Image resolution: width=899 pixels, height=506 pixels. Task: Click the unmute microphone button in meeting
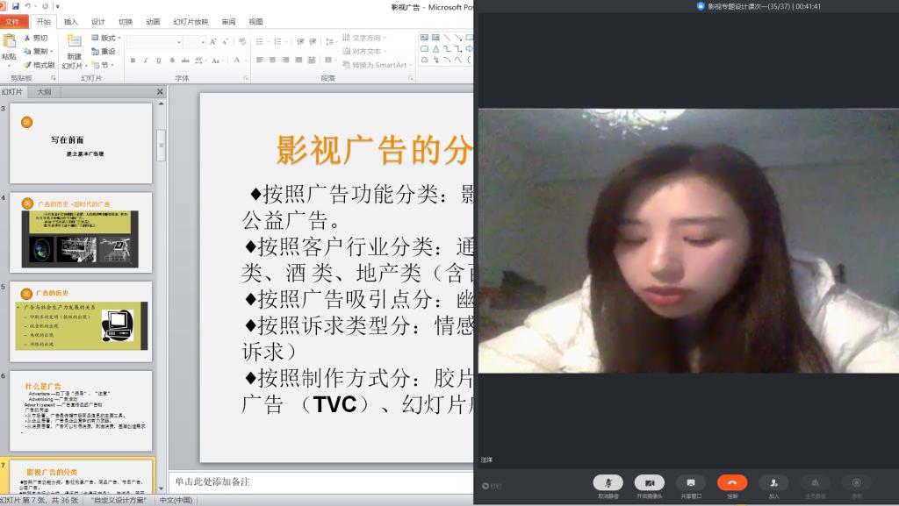point(608,483)
